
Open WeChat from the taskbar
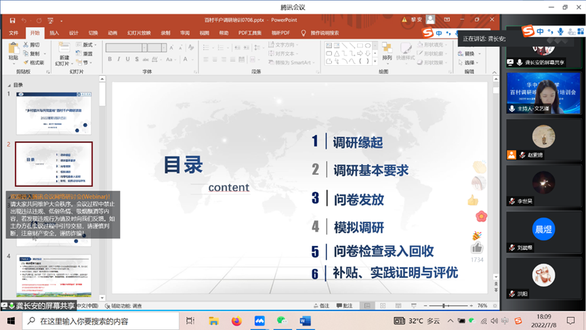282,321
